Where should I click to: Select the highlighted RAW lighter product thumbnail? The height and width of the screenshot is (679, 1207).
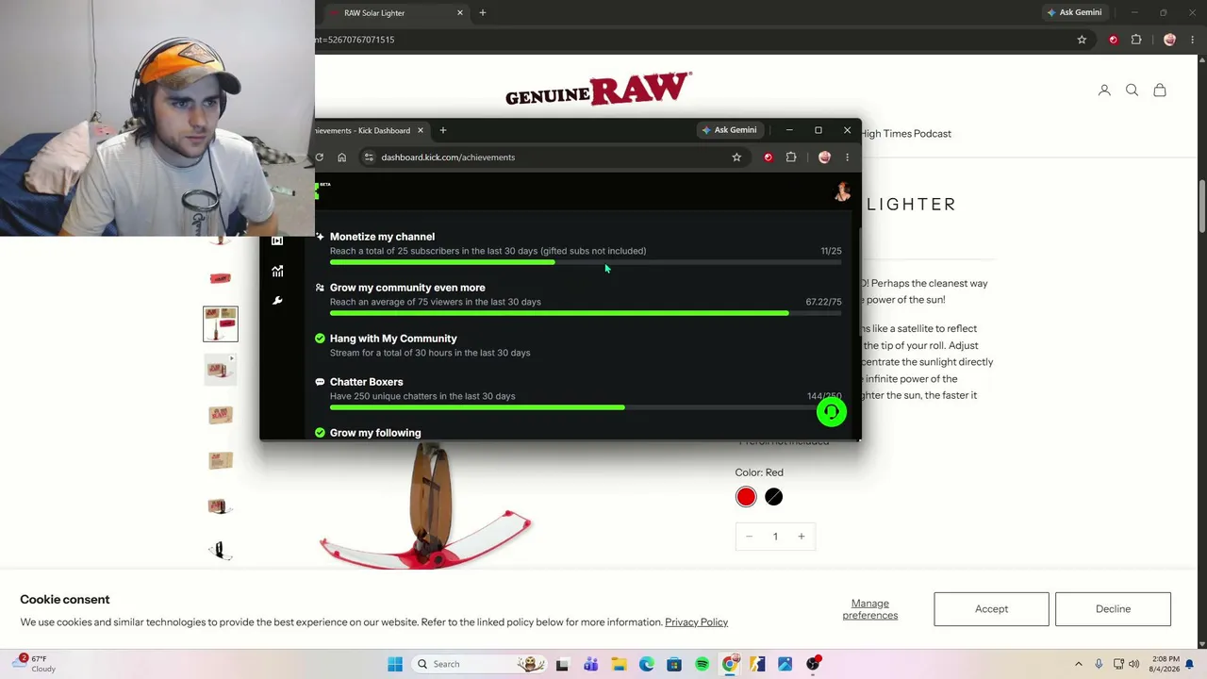(x=221, y=323)
